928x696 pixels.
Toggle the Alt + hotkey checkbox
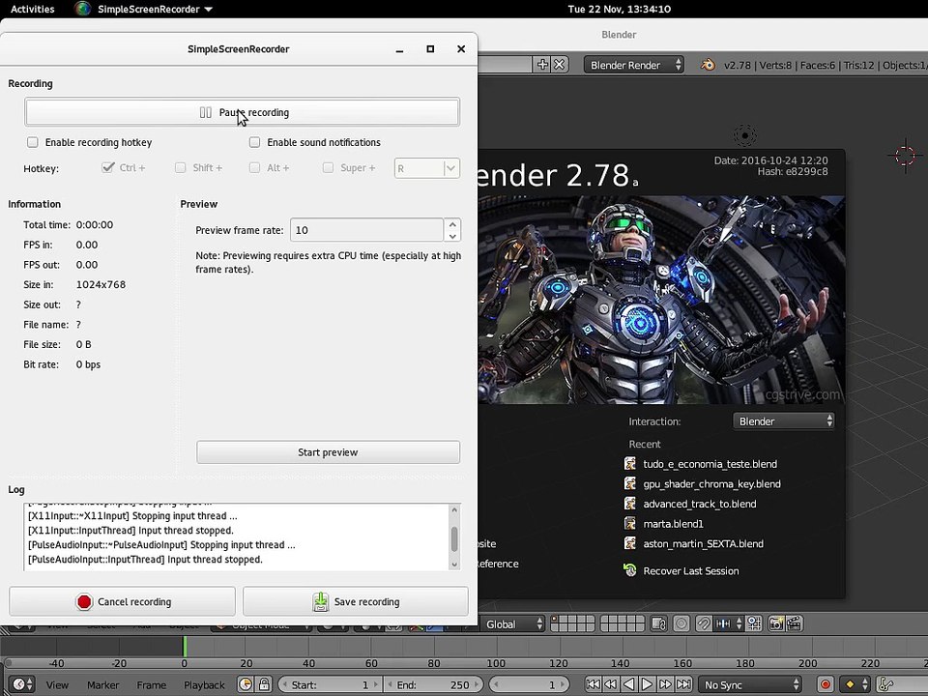point(254,167)
